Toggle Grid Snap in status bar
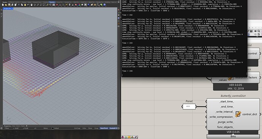262x139 pixels. coord(77,128)
